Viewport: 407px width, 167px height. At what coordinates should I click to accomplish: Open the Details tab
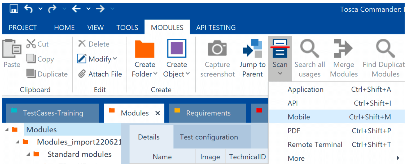tap(151, 137)
